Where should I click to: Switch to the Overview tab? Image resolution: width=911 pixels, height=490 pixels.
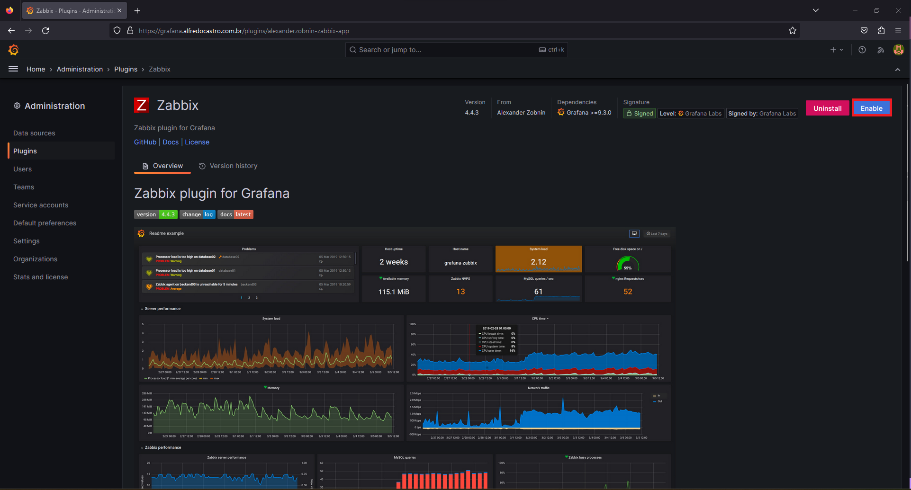(162, 166)
